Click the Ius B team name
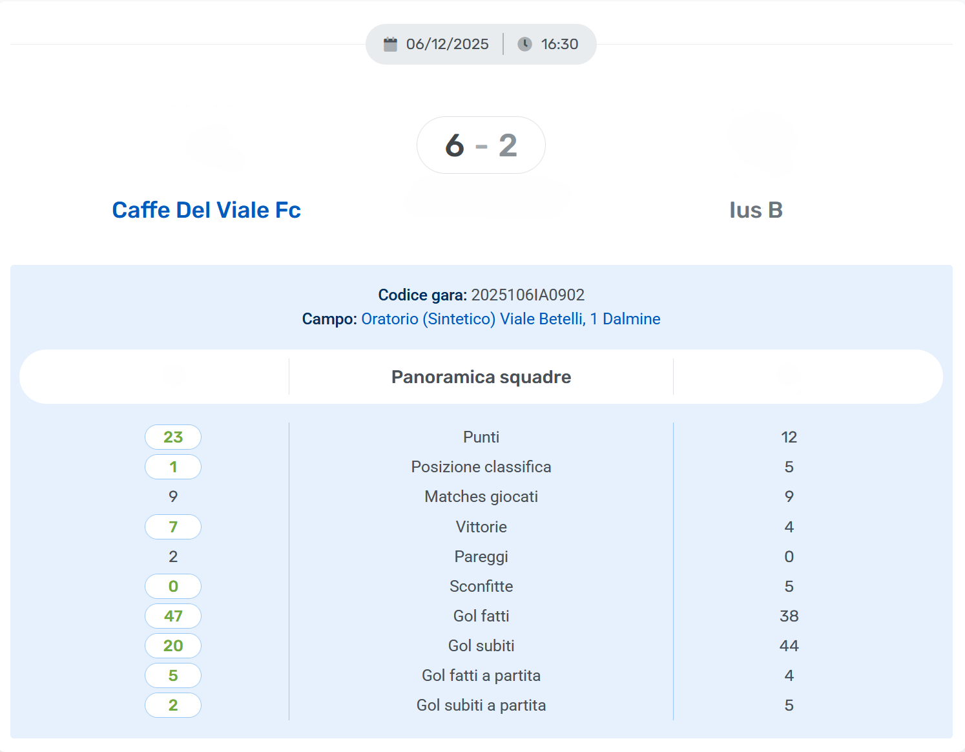This screenshot has width=965, height=752. point(756,210)
